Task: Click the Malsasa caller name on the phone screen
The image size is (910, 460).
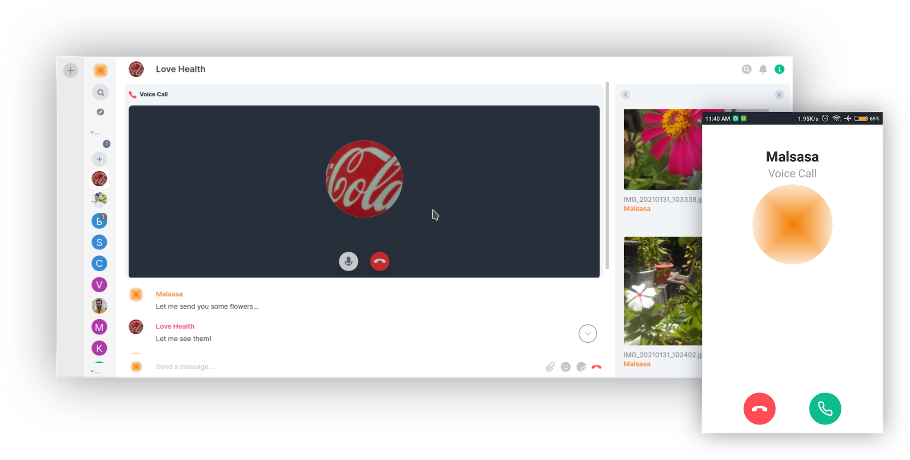Action: (792, 157)
